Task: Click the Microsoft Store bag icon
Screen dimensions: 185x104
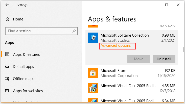Action: tap(93, 73)
